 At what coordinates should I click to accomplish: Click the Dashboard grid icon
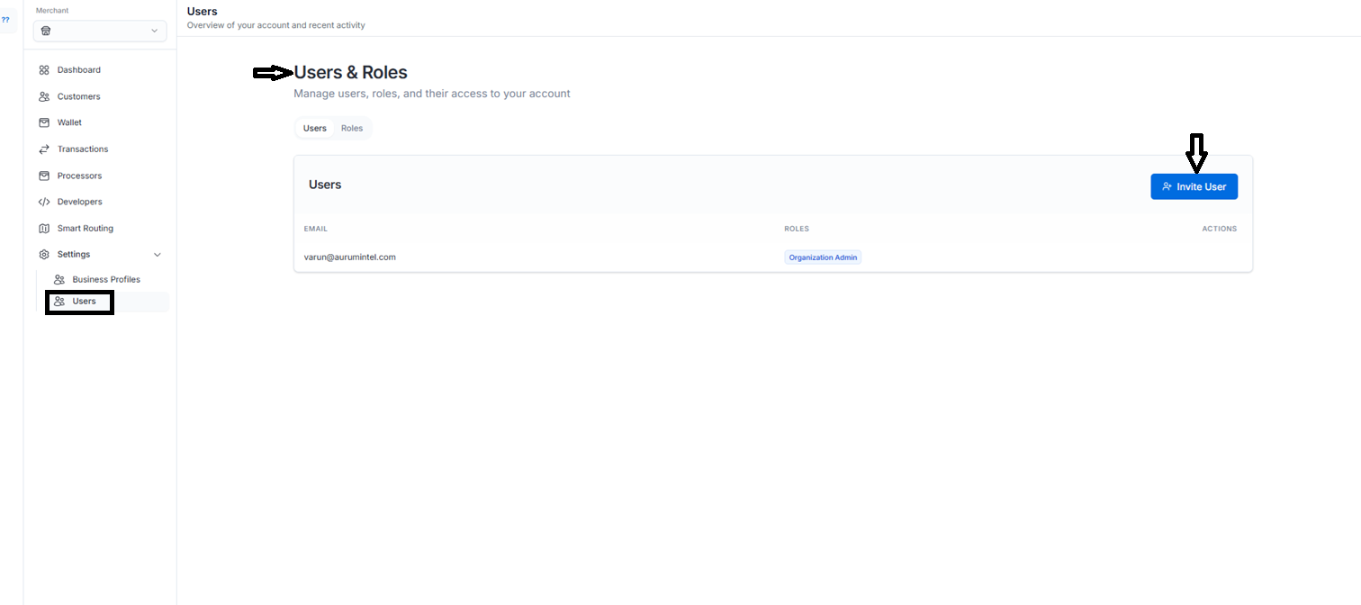pyautogui.click(x=44, y=70)
